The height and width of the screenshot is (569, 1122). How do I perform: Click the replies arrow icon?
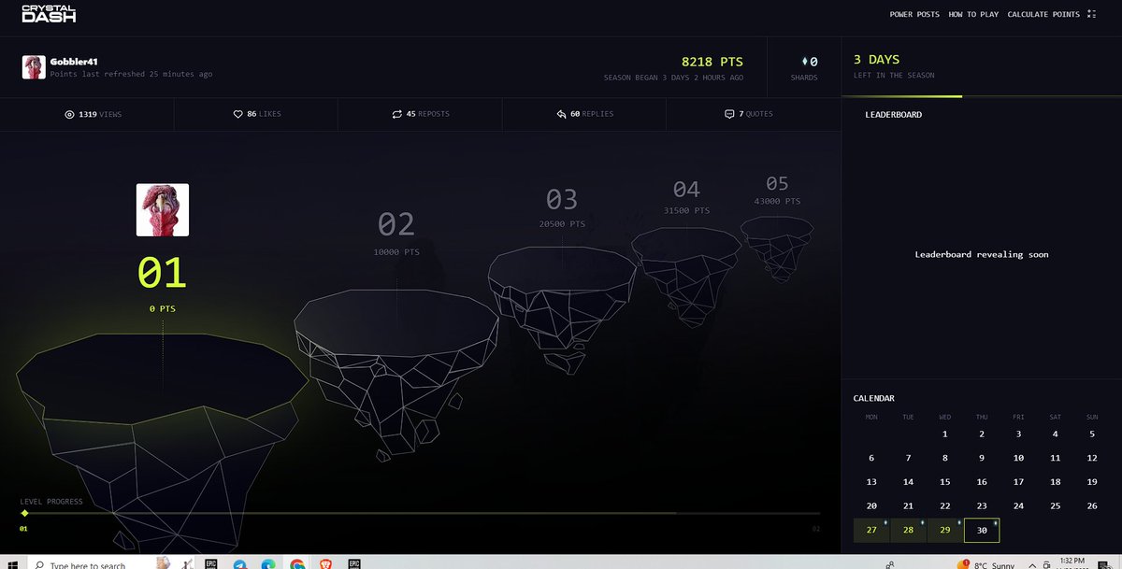(562, 113)
